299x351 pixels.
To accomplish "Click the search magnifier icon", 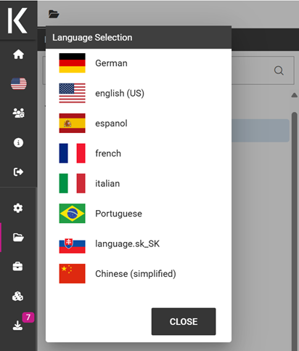I will click(x=279, y=70).
